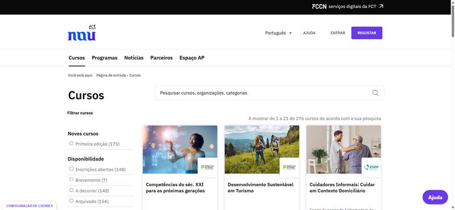Click the FCCN logo in top bar

tap(319, 6)
